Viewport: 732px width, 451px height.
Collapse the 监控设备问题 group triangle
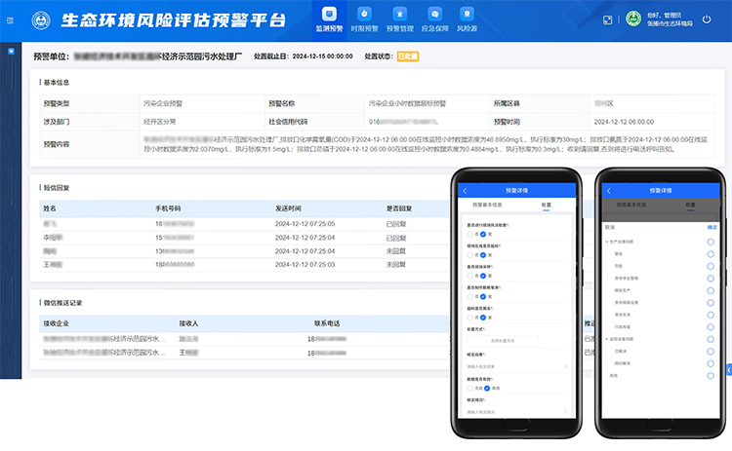(x=607, y=339)
